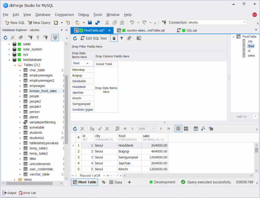Screen dimensions: 260x198
Task: Close the PivotTable.sql tab
Action: tap(109, 30)
